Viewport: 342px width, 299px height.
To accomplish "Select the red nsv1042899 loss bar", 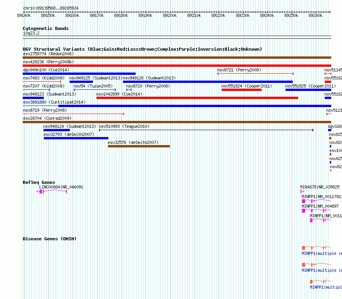I will click(197, 98).
